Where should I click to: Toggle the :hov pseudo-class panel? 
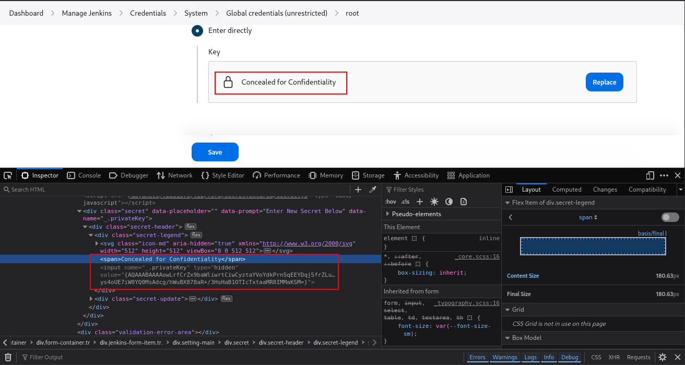[390, 202]
